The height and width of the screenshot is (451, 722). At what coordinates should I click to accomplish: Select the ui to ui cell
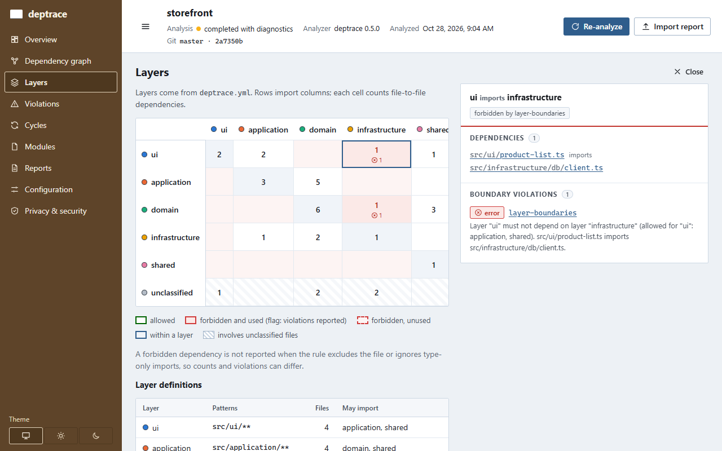(219, 154)
